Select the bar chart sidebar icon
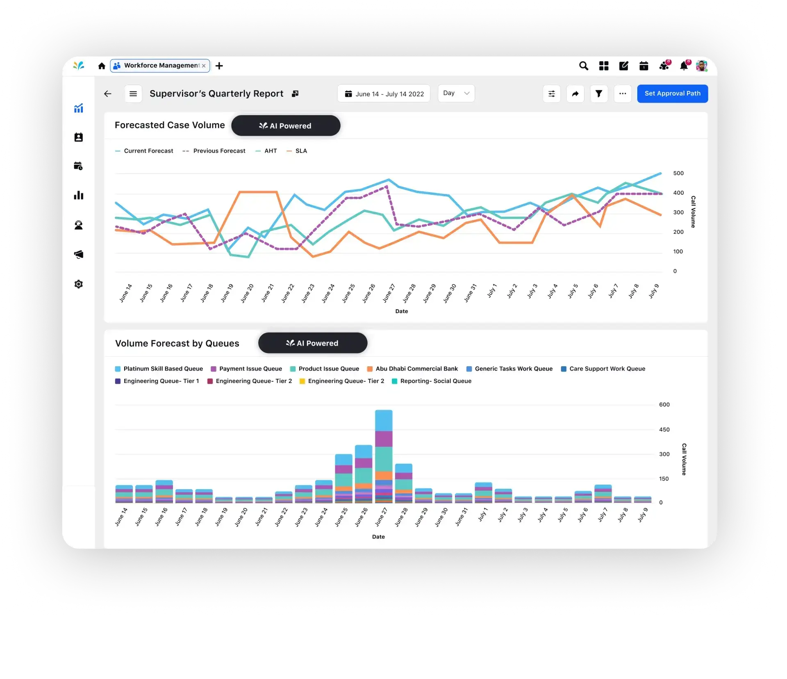The image size is (787, 679). [78, 196]
